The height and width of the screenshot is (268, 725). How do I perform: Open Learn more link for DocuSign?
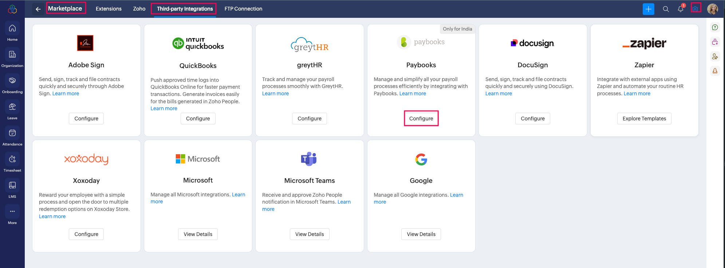(x=499, y=93)
